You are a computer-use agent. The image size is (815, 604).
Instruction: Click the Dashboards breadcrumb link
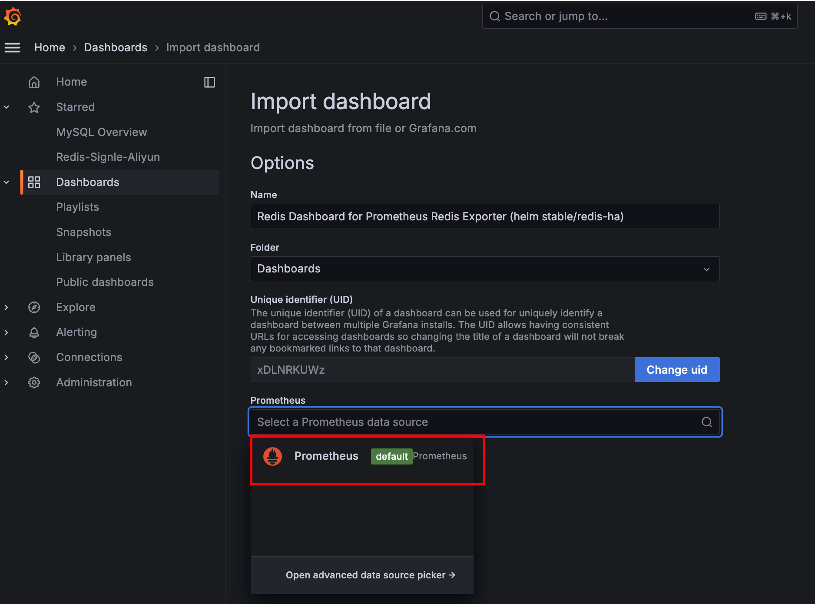point(116,47)
